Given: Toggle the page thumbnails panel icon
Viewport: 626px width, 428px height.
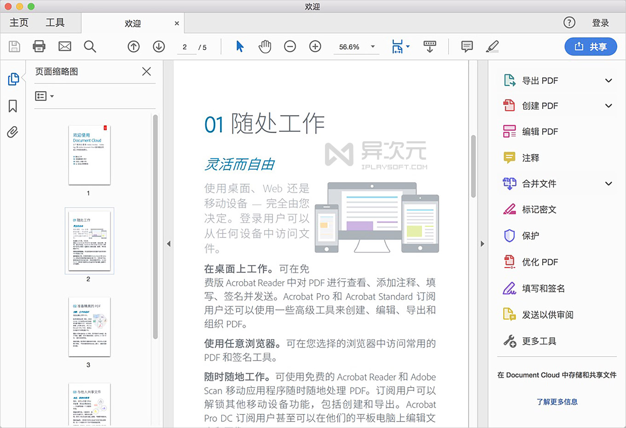Looking at the screenshot, I should pyautogui.click(x=13, y=79).
